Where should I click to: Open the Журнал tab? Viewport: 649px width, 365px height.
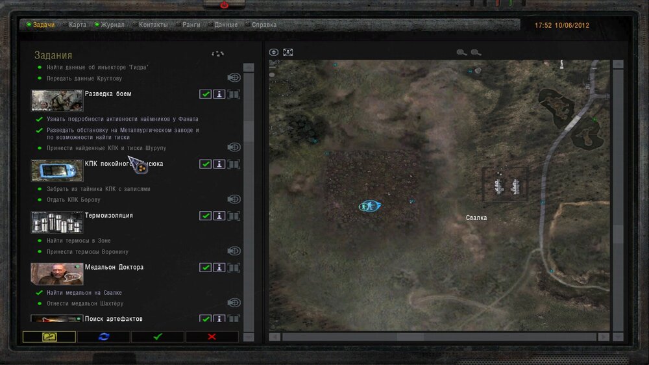(x=109, y=25)
